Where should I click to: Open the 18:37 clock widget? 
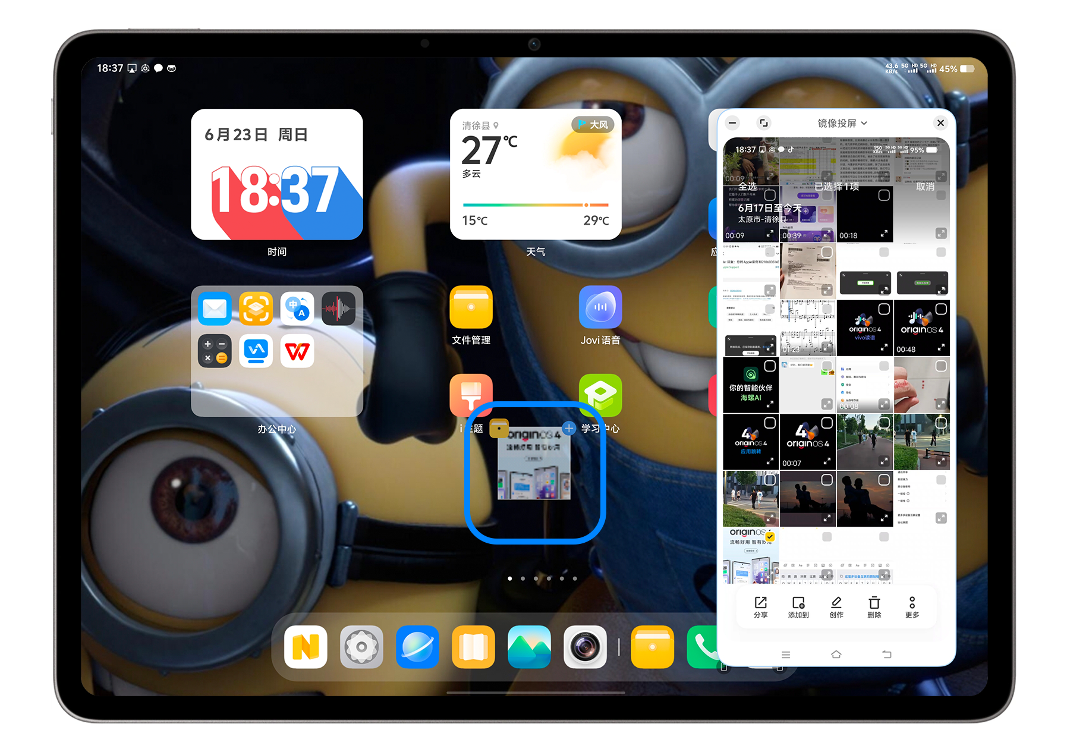(277, 174)
